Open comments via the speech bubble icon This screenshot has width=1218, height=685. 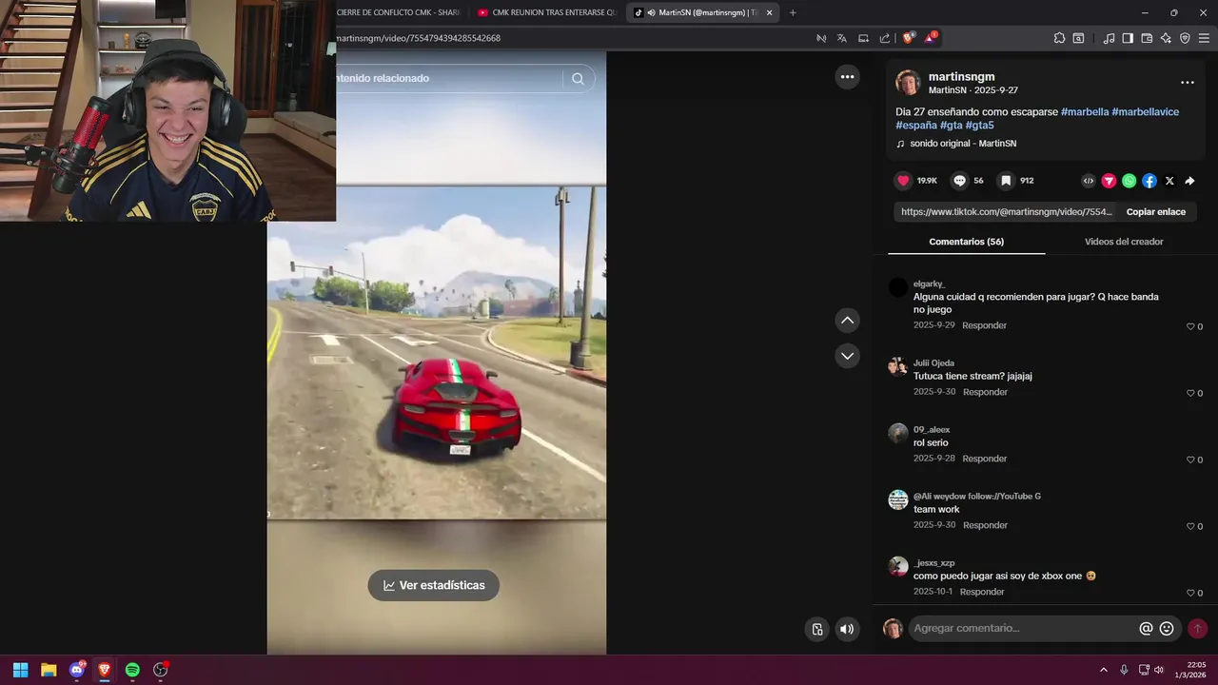tap(959, 181)
